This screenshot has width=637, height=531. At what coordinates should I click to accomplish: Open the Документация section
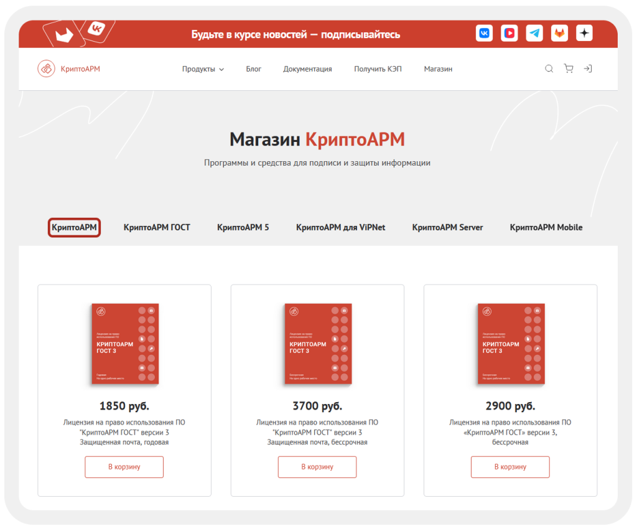point(307,69)
